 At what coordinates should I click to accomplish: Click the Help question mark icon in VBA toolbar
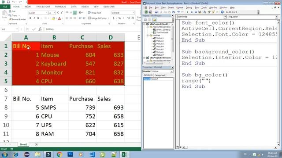click(222, 12)
